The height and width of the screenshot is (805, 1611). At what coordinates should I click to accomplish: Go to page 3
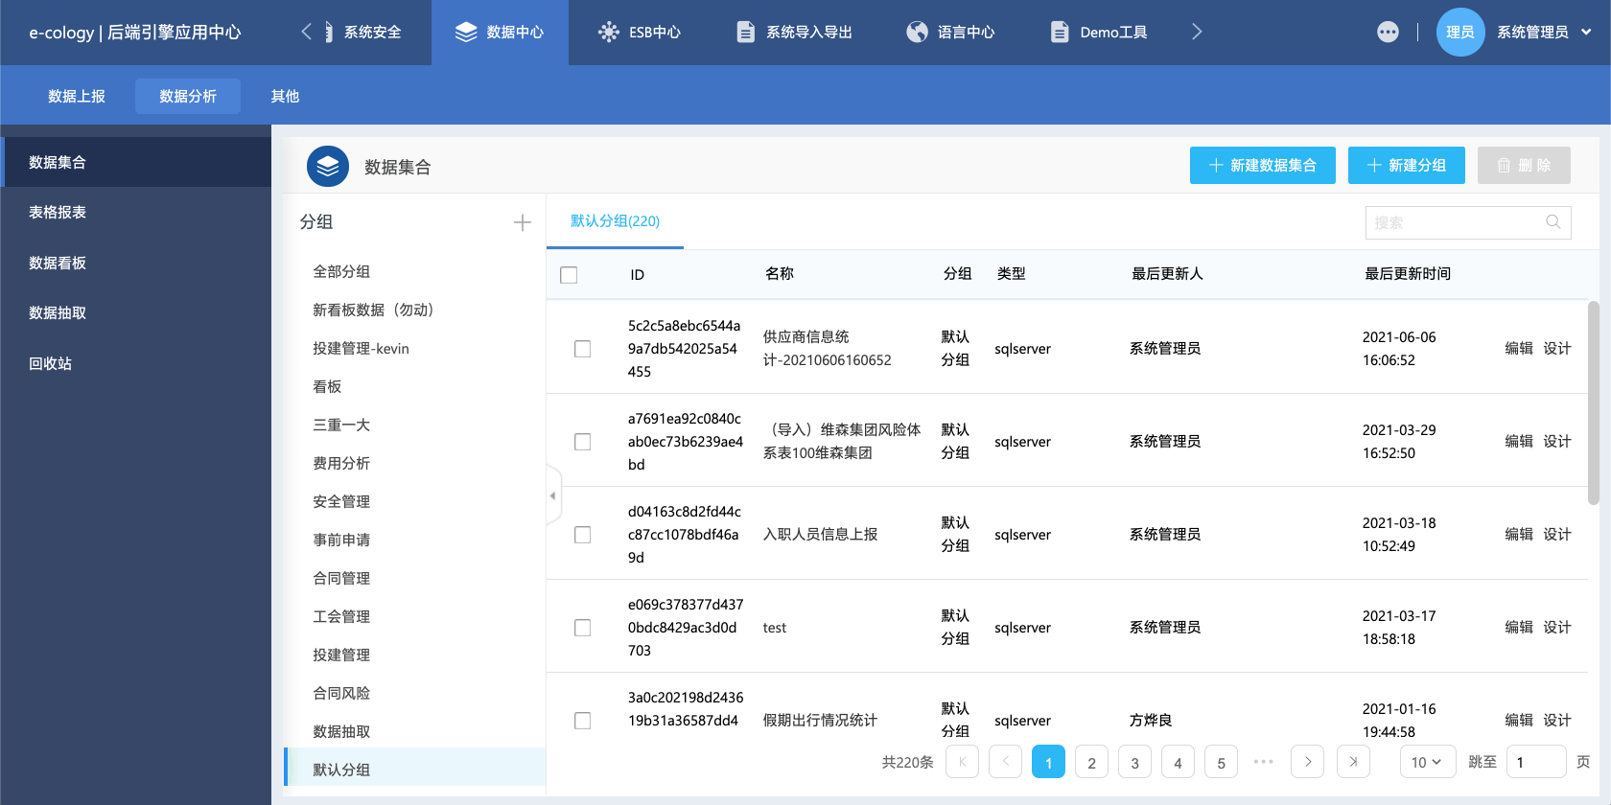click(1134, 762)
